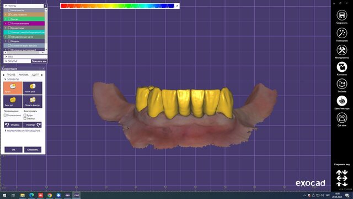Click the view direction arrows icon
353x199 pixels.
coord(342,178)
